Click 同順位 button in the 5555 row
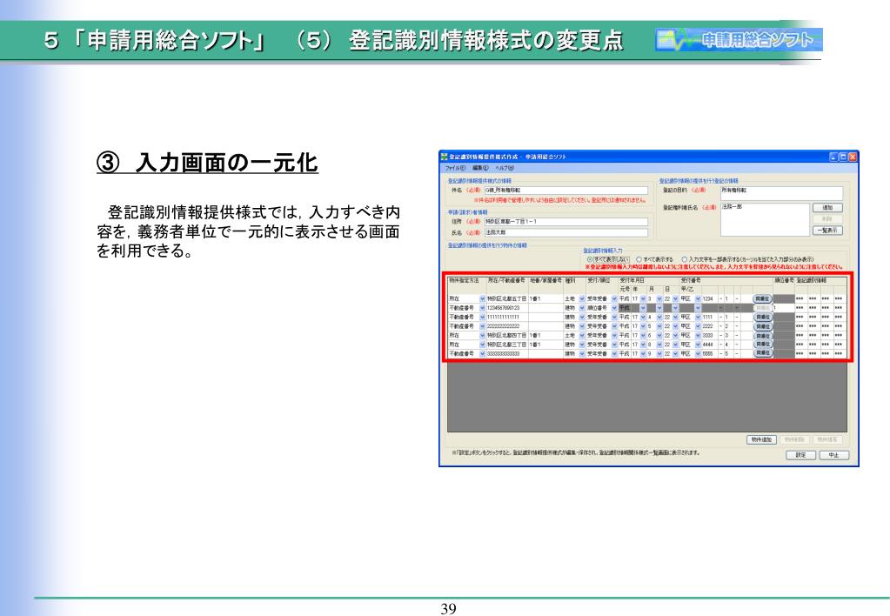Screen dimensions: 890x616 coord(763,353)
